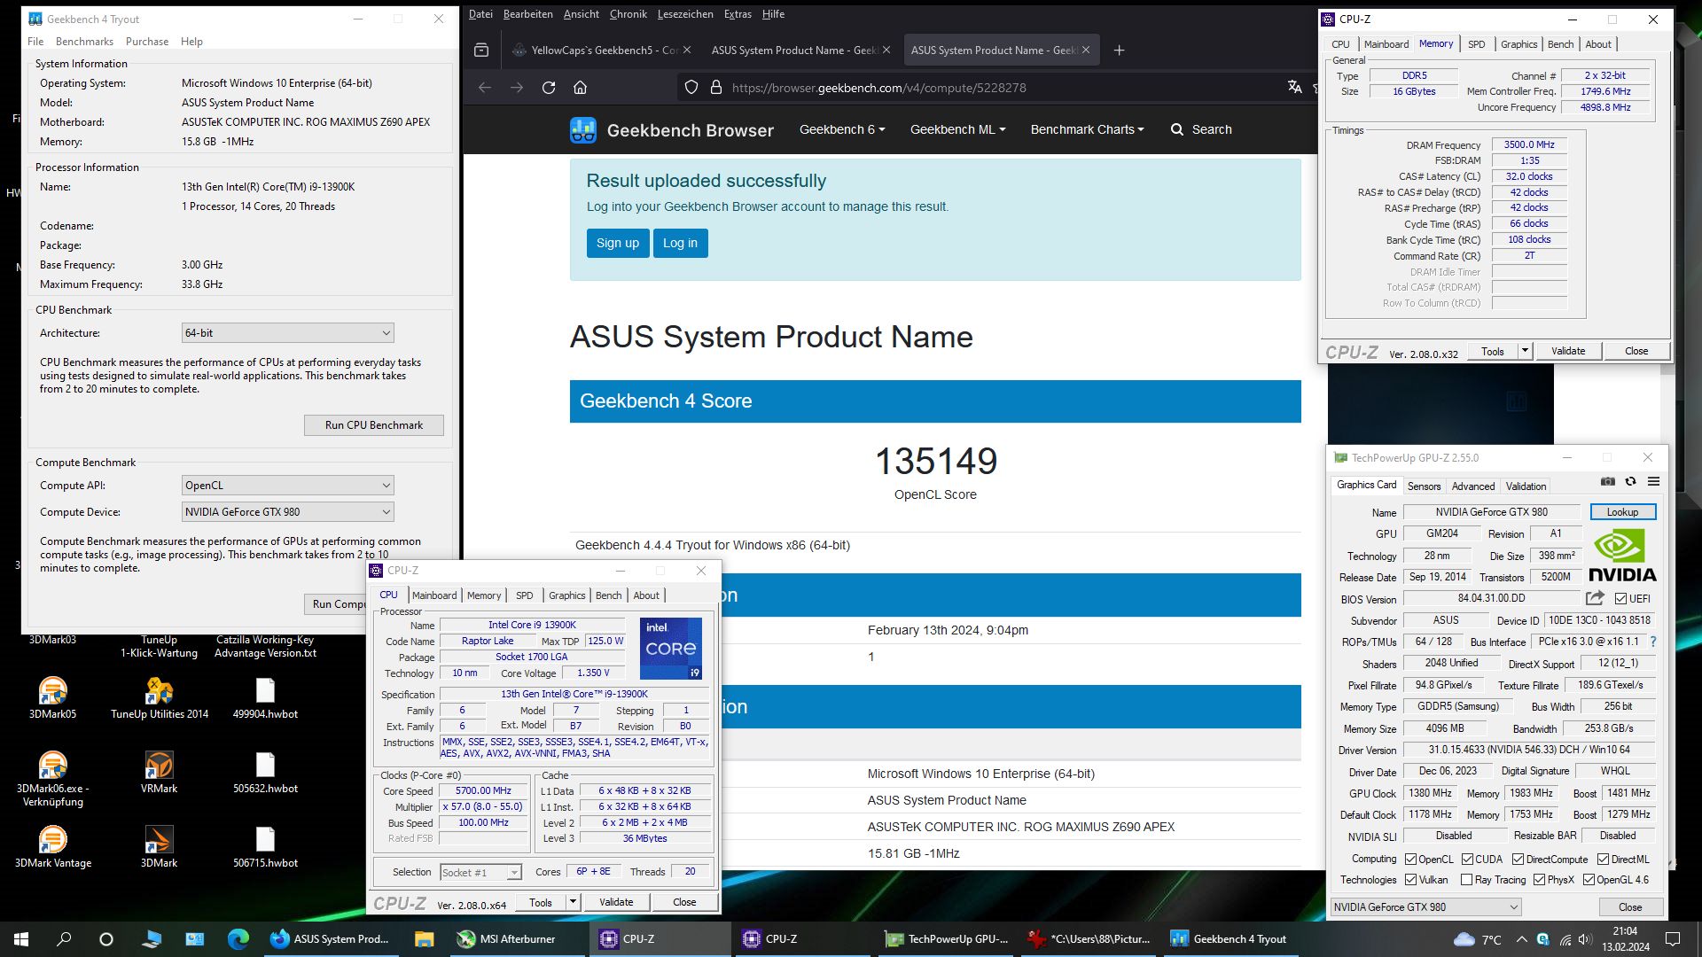Open the Architecture 64-bit dropdown
The image size is (1702, 957).
pyautogui.click(x=287, y=333)
